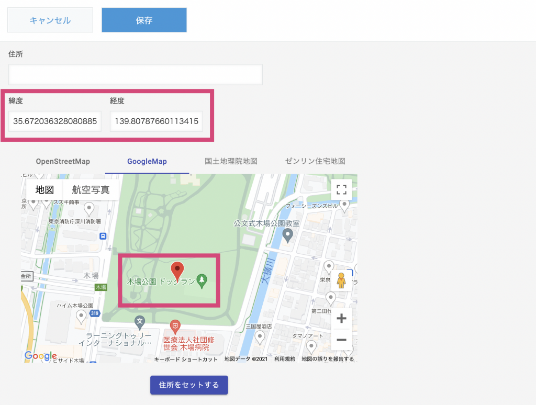Screen dimensions: 536x405
Task: Click the red location pin marker
Action: (x=177, y=271)
